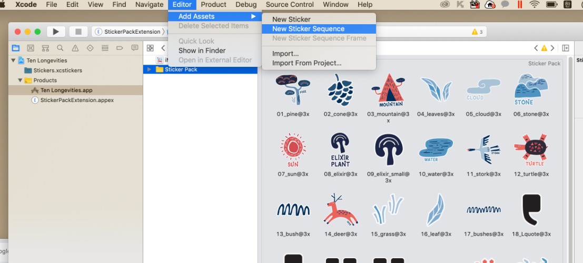
Task: Choose New Sticker from submenu
Action: [x=319, y=19]
